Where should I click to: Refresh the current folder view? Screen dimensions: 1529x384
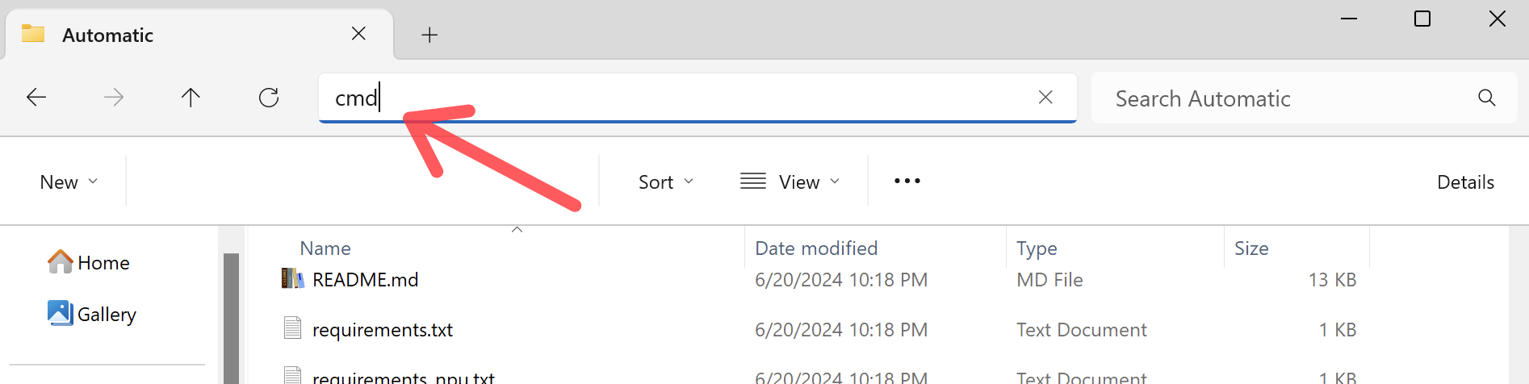click(269, 98)
